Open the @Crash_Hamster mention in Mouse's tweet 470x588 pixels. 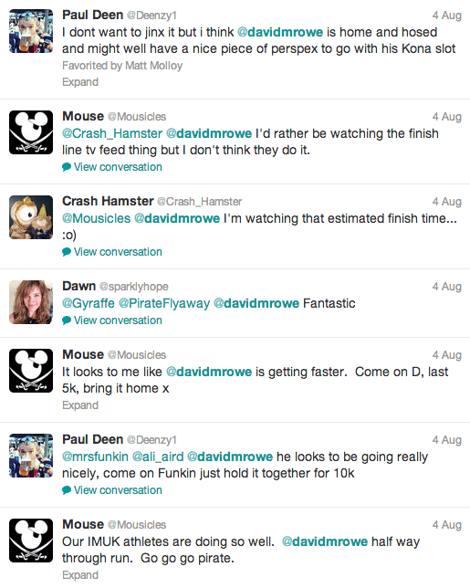click(x=112, y=133)
